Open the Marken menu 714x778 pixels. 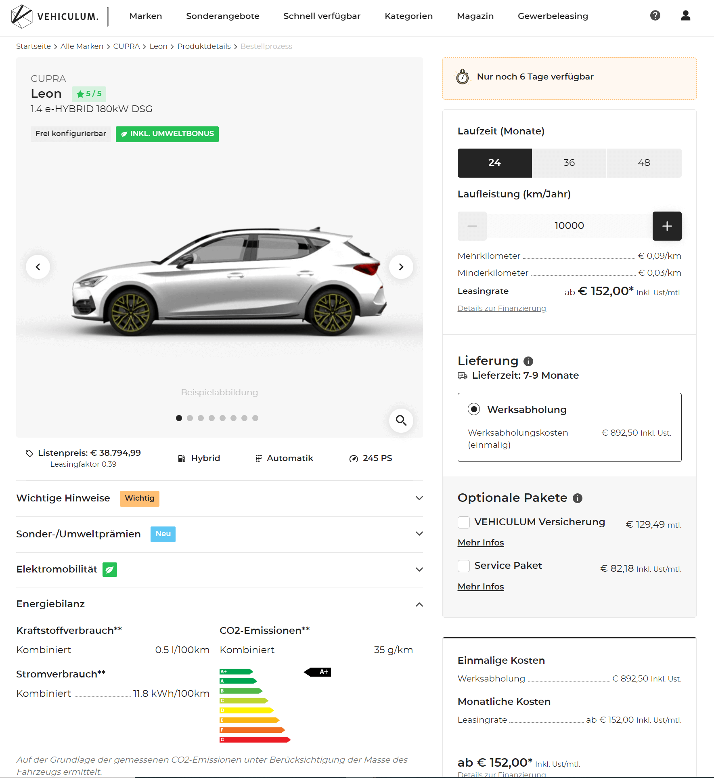[x=146, y=16]
